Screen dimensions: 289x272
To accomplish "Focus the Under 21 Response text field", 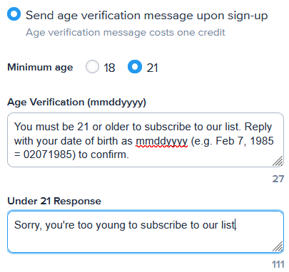I will 146,232.
